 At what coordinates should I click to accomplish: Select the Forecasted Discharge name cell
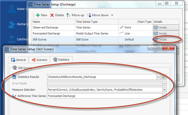53,33
